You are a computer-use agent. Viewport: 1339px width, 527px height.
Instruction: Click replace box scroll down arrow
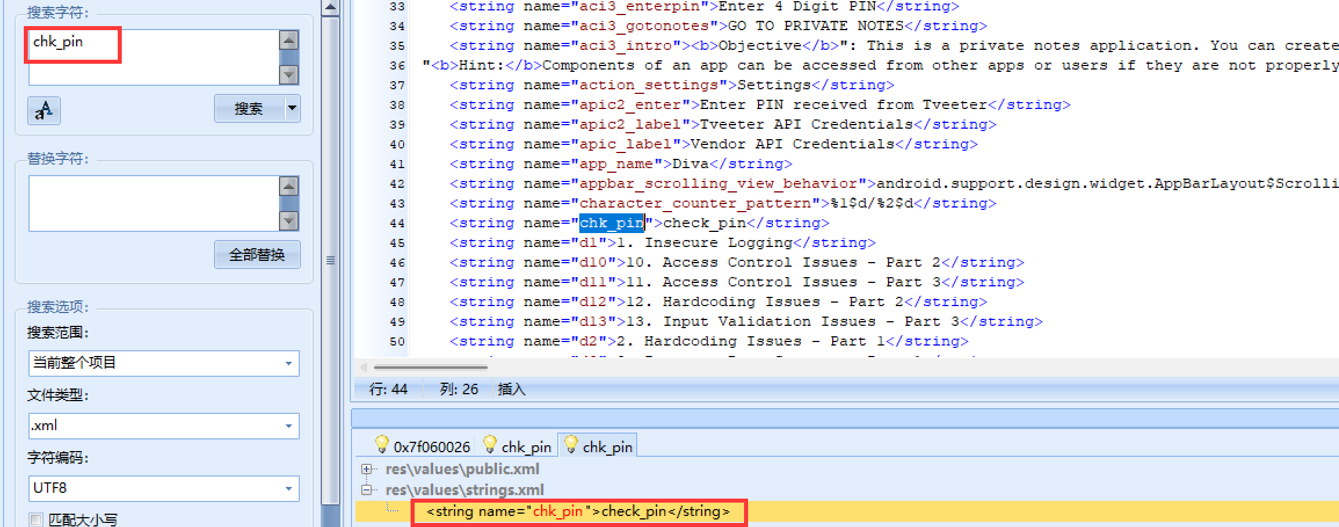click(x=289, y=221)
